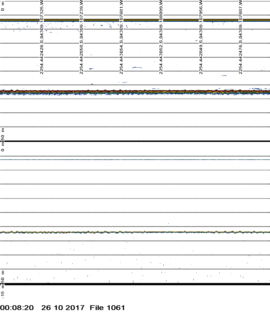Select the File 1061 label
The image size is (270, 312).
click(107, 307)
